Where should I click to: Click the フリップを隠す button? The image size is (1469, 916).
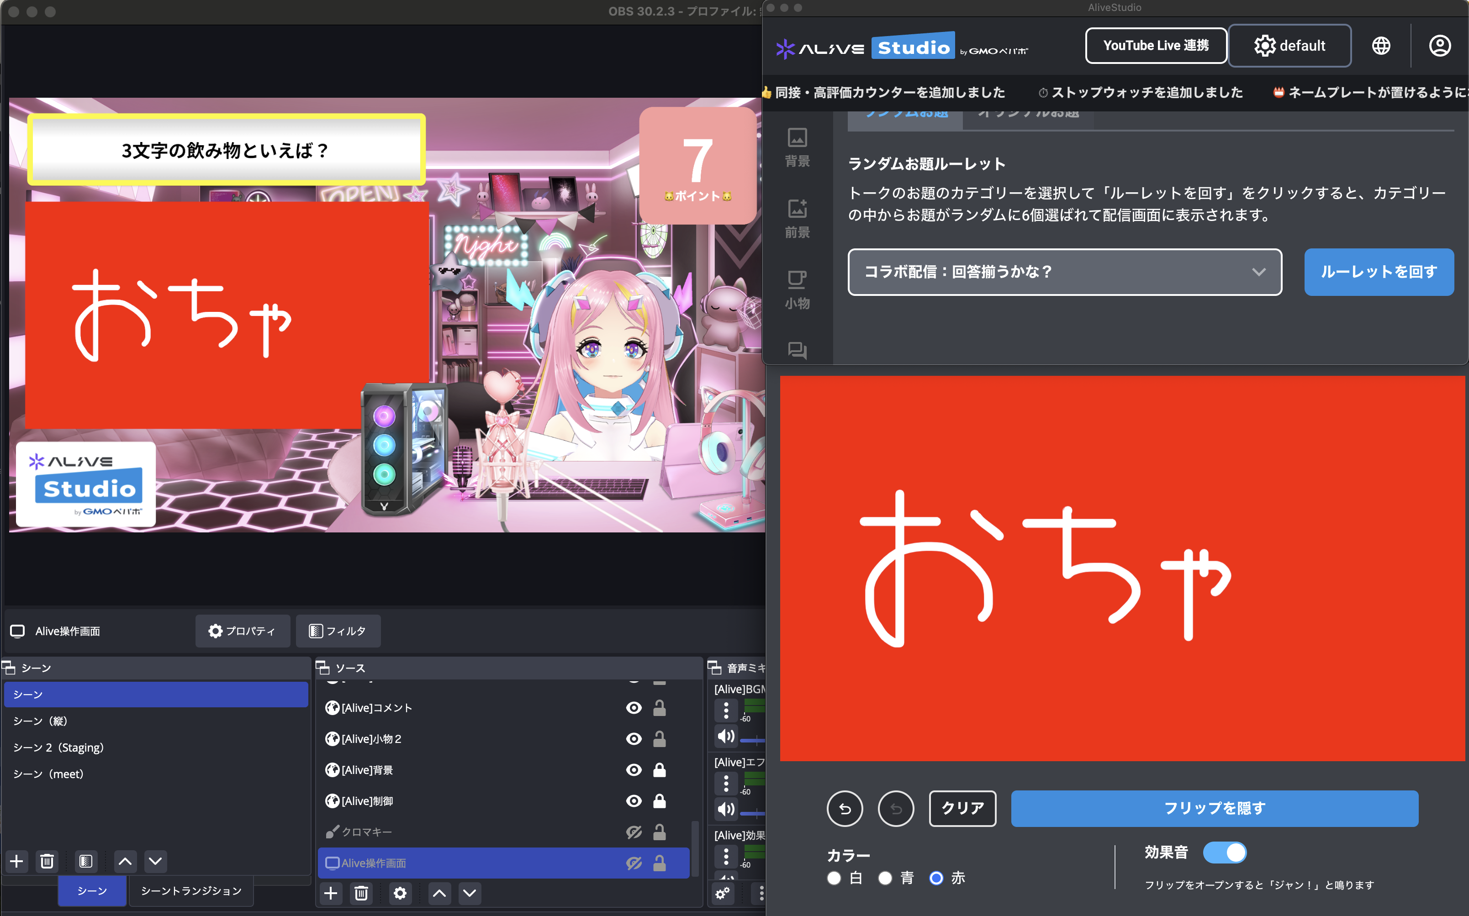pos(1215,808)
